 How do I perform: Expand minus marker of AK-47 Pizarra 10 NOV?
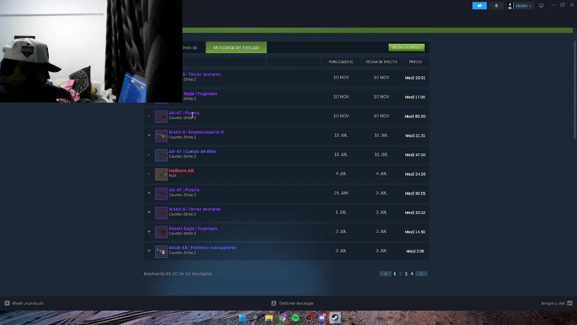149,116
